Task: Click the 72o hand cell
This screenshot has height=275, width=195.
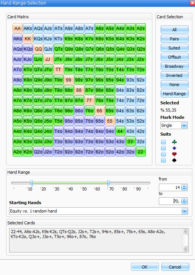Action: pyautogui.click(x=89, y=152)
